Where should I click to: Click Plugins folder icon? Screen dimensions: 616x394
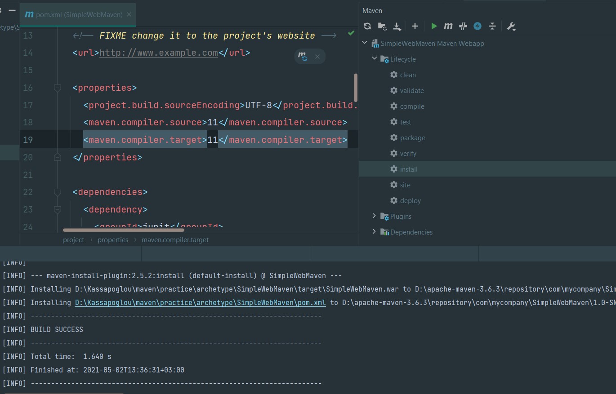click(384, 217)
